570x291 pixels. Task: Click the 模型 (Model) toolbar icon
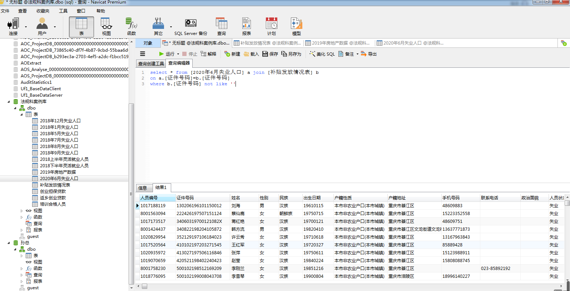tap(297, 27)
